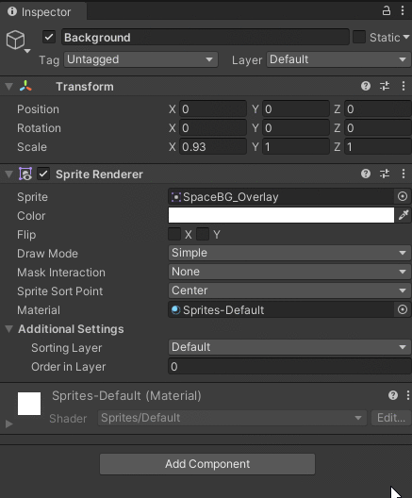This screenshot has width=412, height=498.
Task: Open Sprite Renderer three-dot options menu
Action: point(404,174)
